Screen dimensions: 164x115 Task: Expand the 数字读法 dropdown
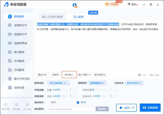pos(100,75)
